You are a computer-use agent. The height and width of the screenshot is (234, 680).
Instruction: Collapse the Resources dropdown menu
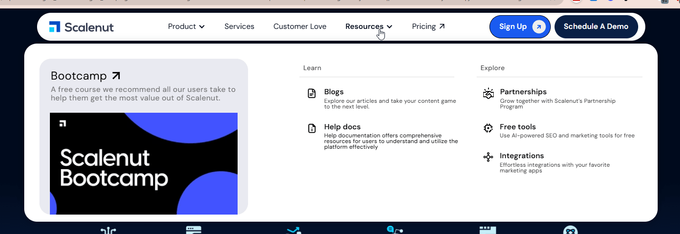point(369,27)
